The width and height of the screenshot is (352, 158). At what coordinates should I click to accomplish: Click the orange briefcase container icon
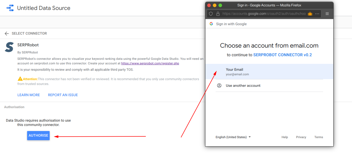click(x=310, y=14)
